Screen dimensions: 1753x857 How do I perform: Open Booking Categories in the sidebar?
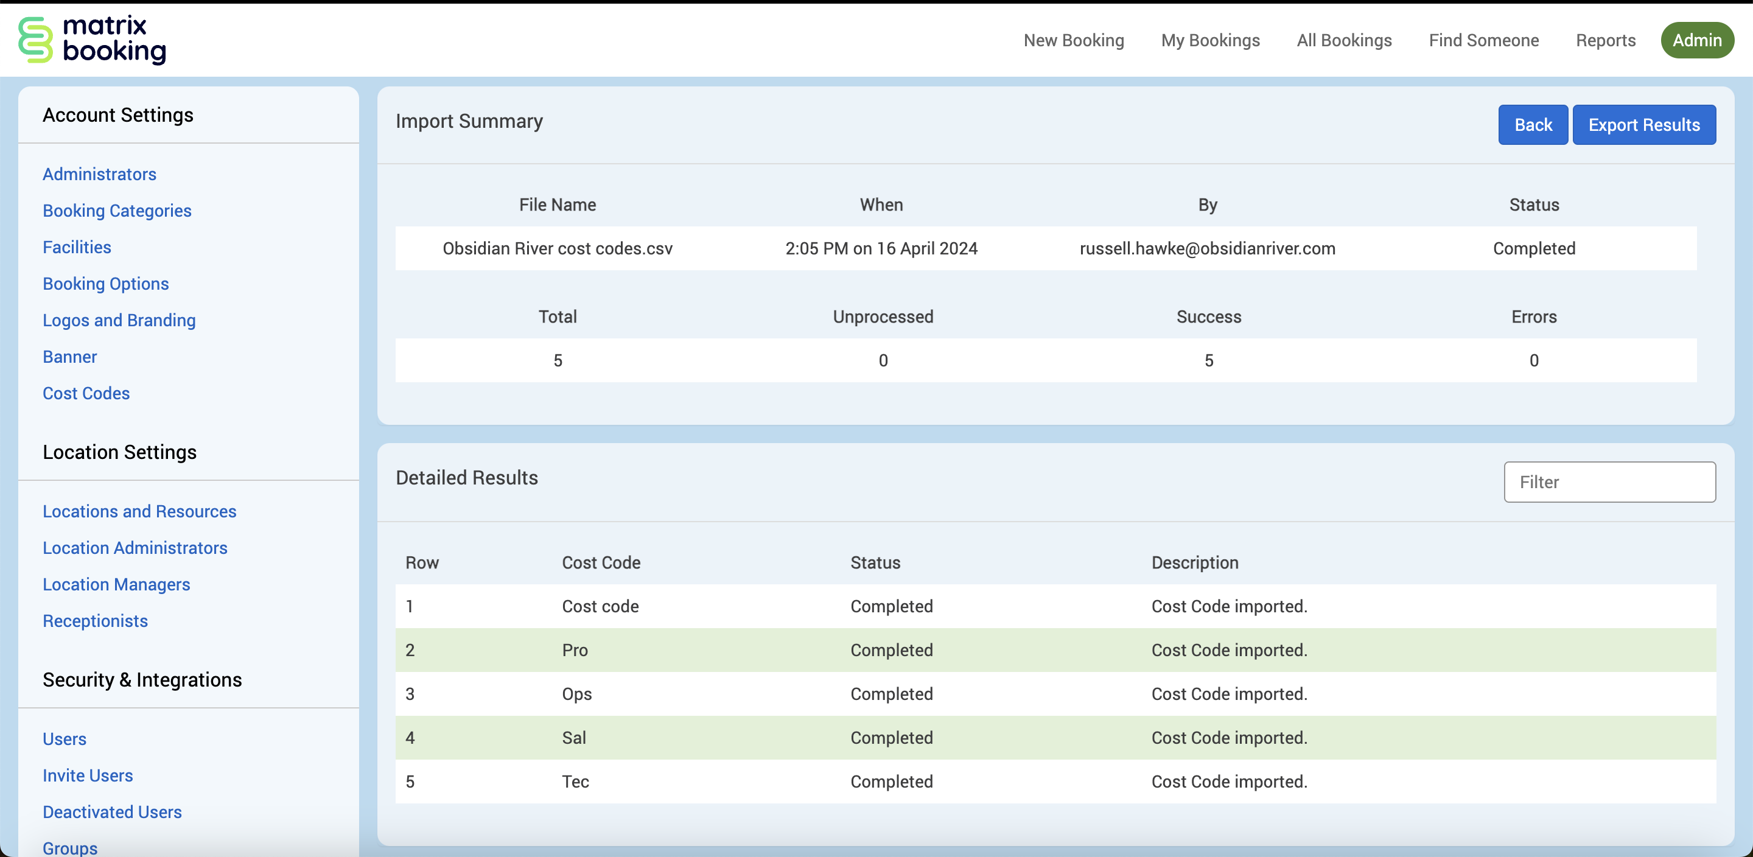coord(117,211)
